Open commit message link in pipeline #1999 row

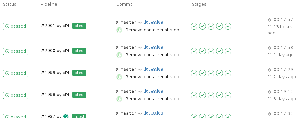coord(154,77)
